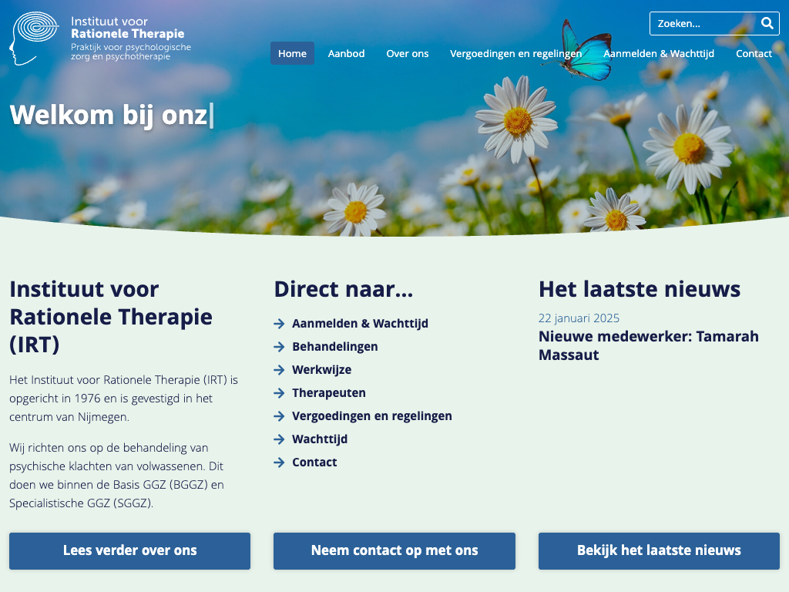Screen dimensions: 789x592
Task: Open the Home menu item
Action: [x=292, y=53]
